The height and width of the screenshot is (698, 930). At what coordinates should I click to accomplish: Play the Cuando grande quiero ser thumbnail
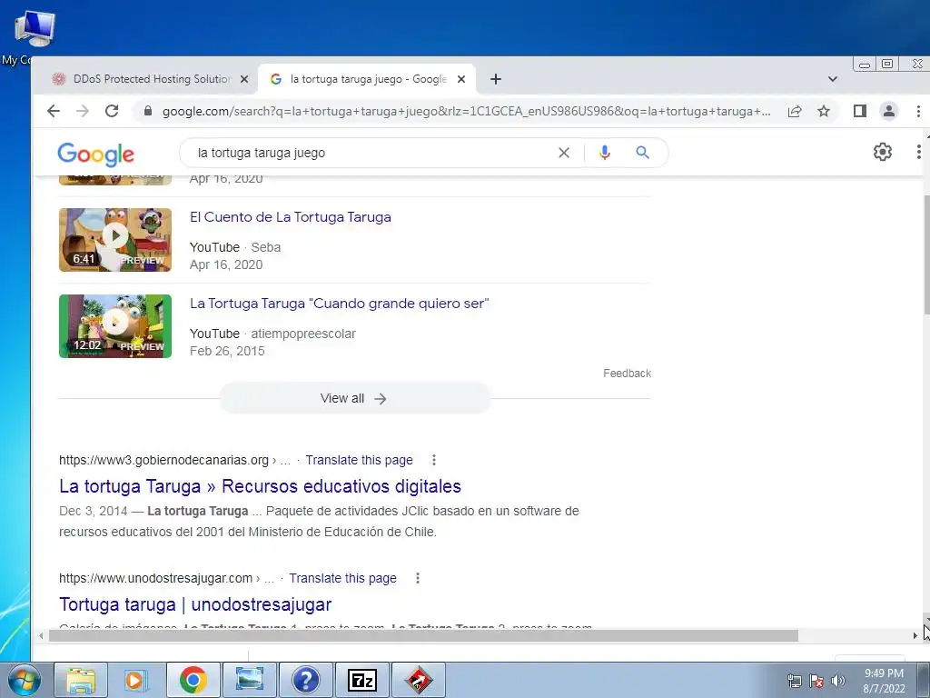coord(115,326)
